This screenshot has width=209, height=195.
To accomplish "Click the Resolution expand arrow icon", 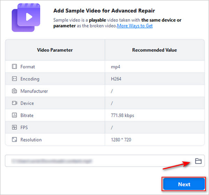I will tap(14, 139).
